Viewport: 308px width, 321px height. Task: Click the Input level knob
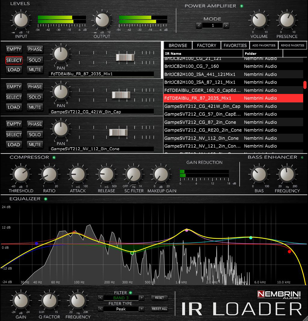[x=21, y=20]
